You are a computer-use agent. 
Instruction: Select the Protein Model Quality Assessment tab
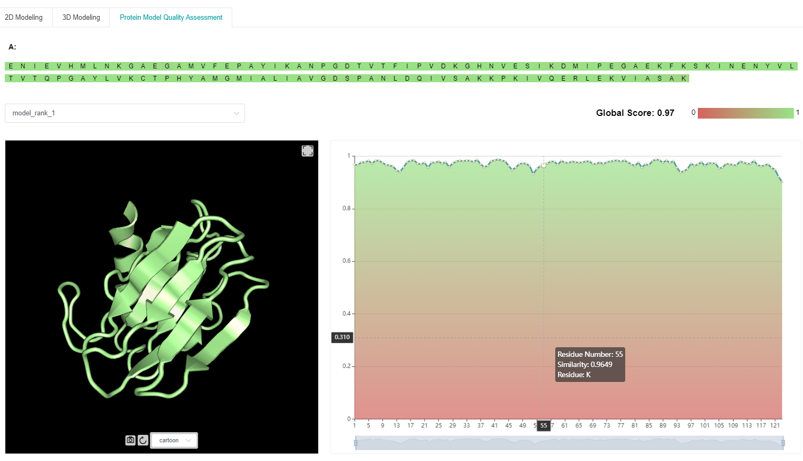[x=171, y=18]
